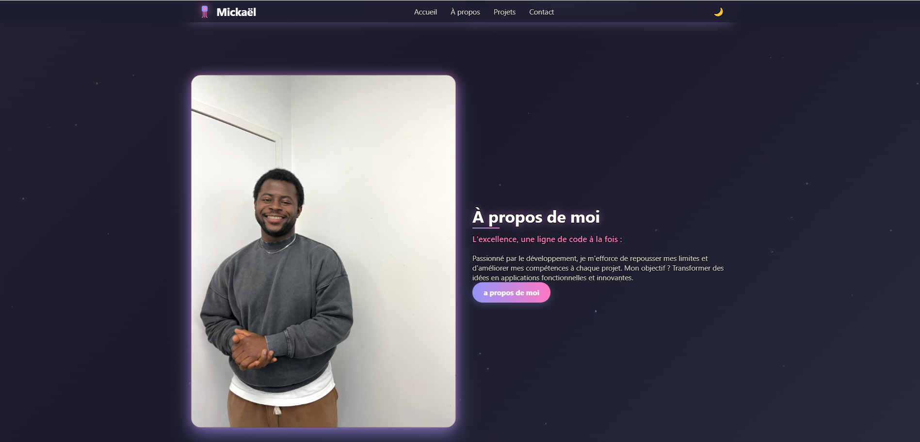Click the clasped hands in the portrait

pos(251,348)
